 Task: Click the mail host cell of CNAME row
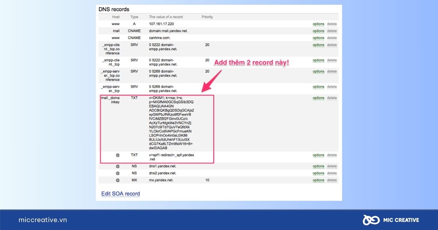(116, 31)
